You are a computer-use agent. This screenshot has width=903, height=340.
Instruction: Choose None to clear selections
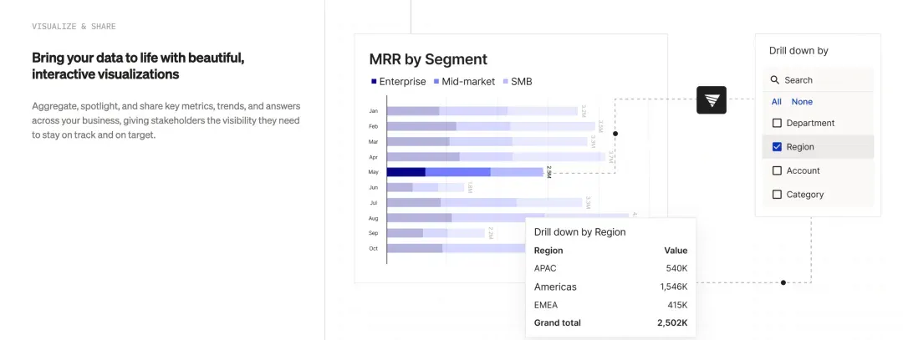(802, 102)
